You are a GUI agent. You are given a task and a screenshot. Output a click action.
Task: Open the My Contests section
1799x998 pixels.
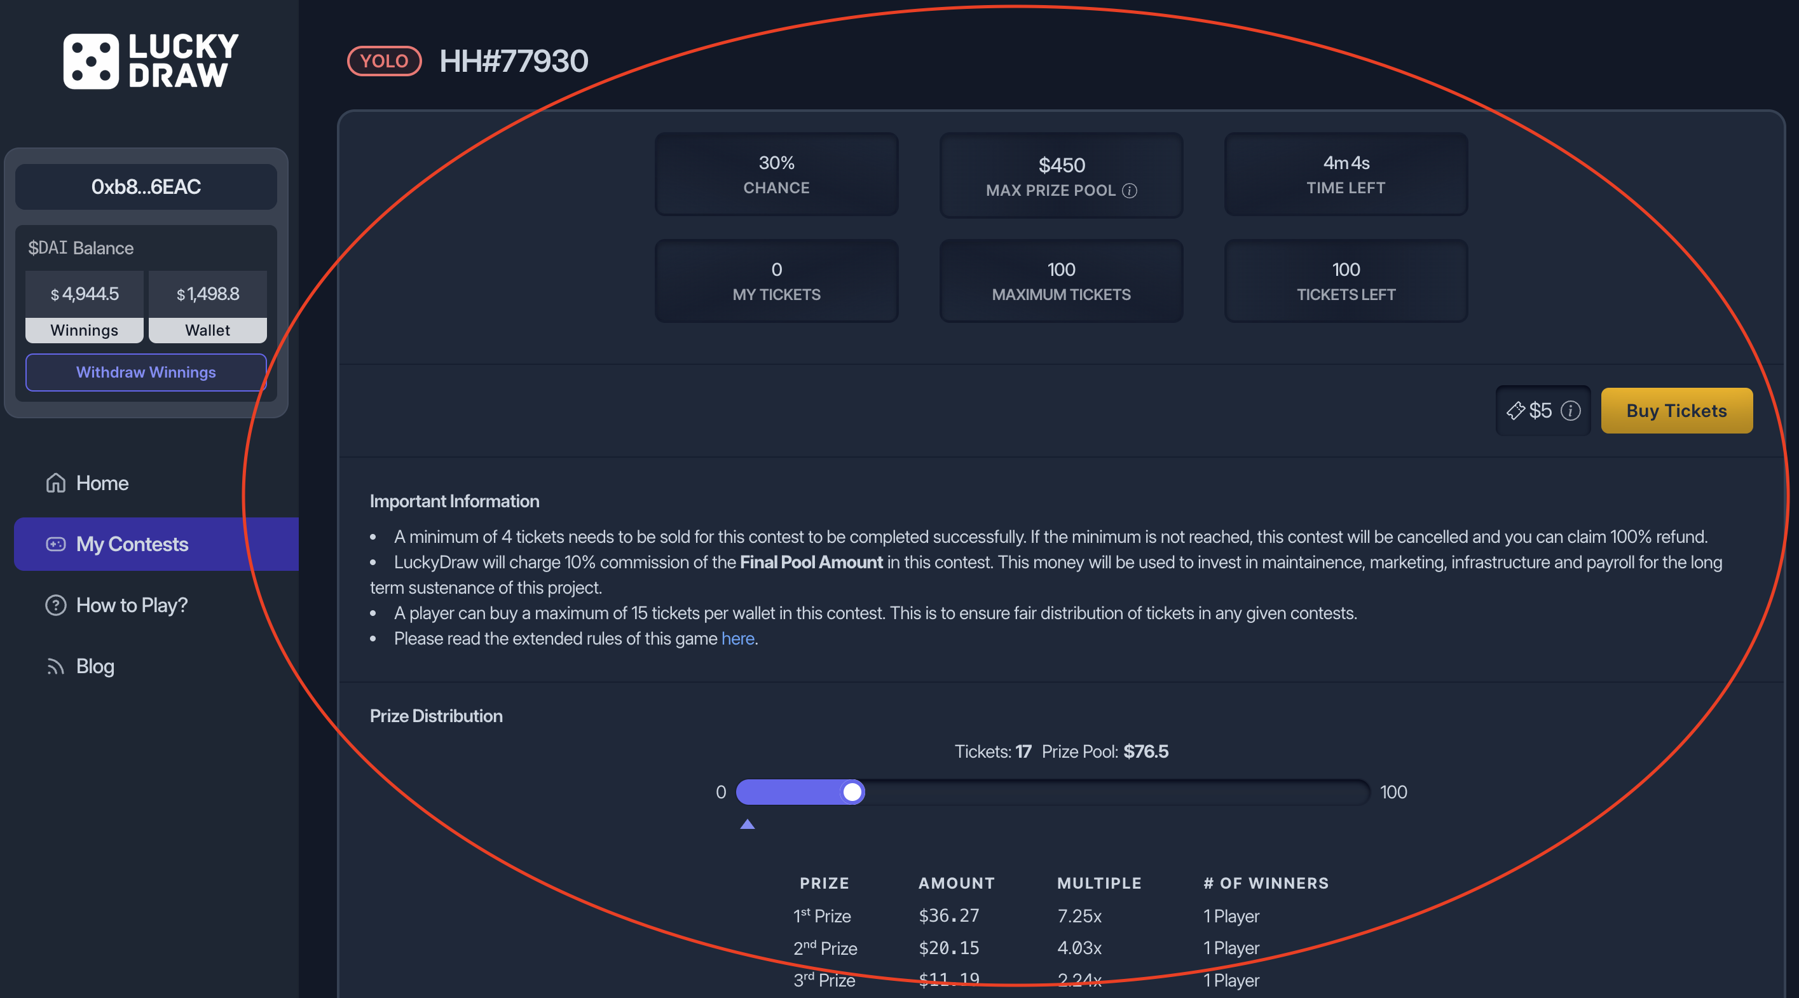132,544
